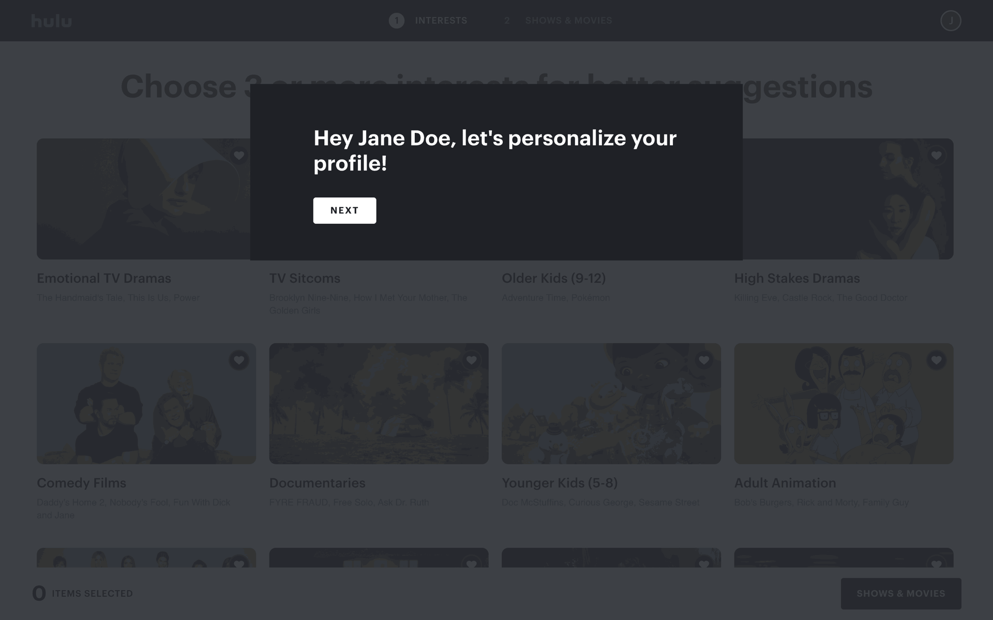
Task: Click the NEXT button in the dialog
Action: [x=344, y=210]
